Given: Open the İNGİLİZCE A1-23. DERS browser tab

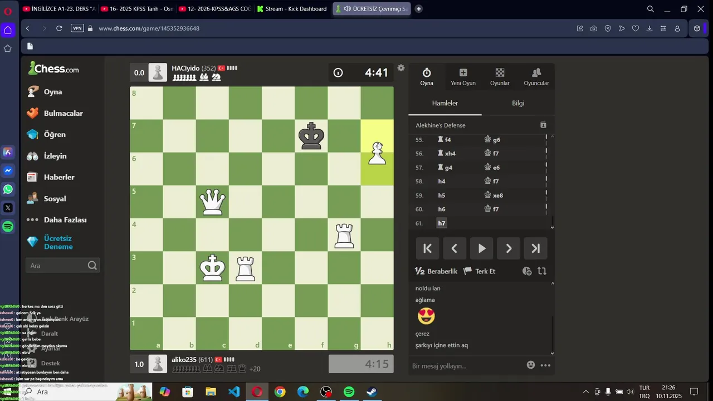Looking at the screenshot, I should [60, 9].
